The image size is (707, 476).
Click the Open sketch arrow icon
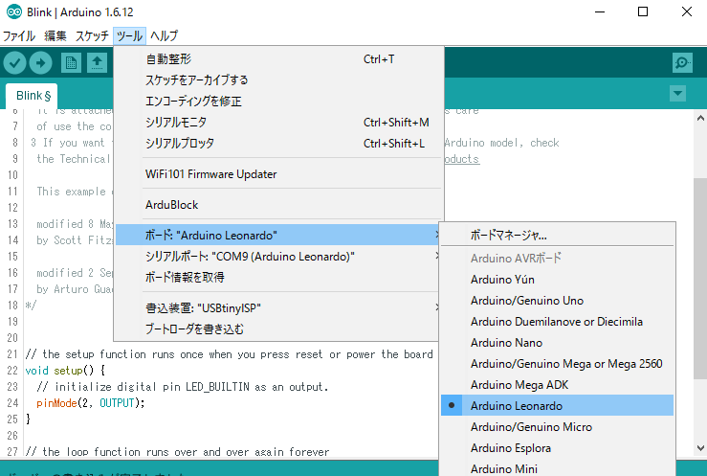click(97, 62)
